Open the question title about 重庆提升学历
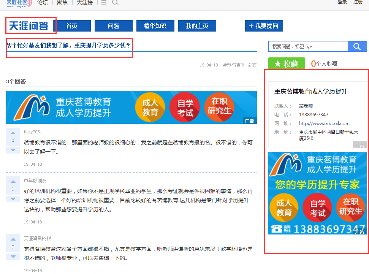Viewport: 369px width, 274px height. pyautogui.click(x=68, y=45)
